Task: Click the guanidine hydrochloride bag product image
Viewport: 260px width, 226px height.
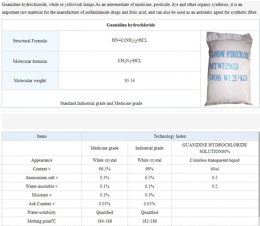Action: tap(229, 69)
